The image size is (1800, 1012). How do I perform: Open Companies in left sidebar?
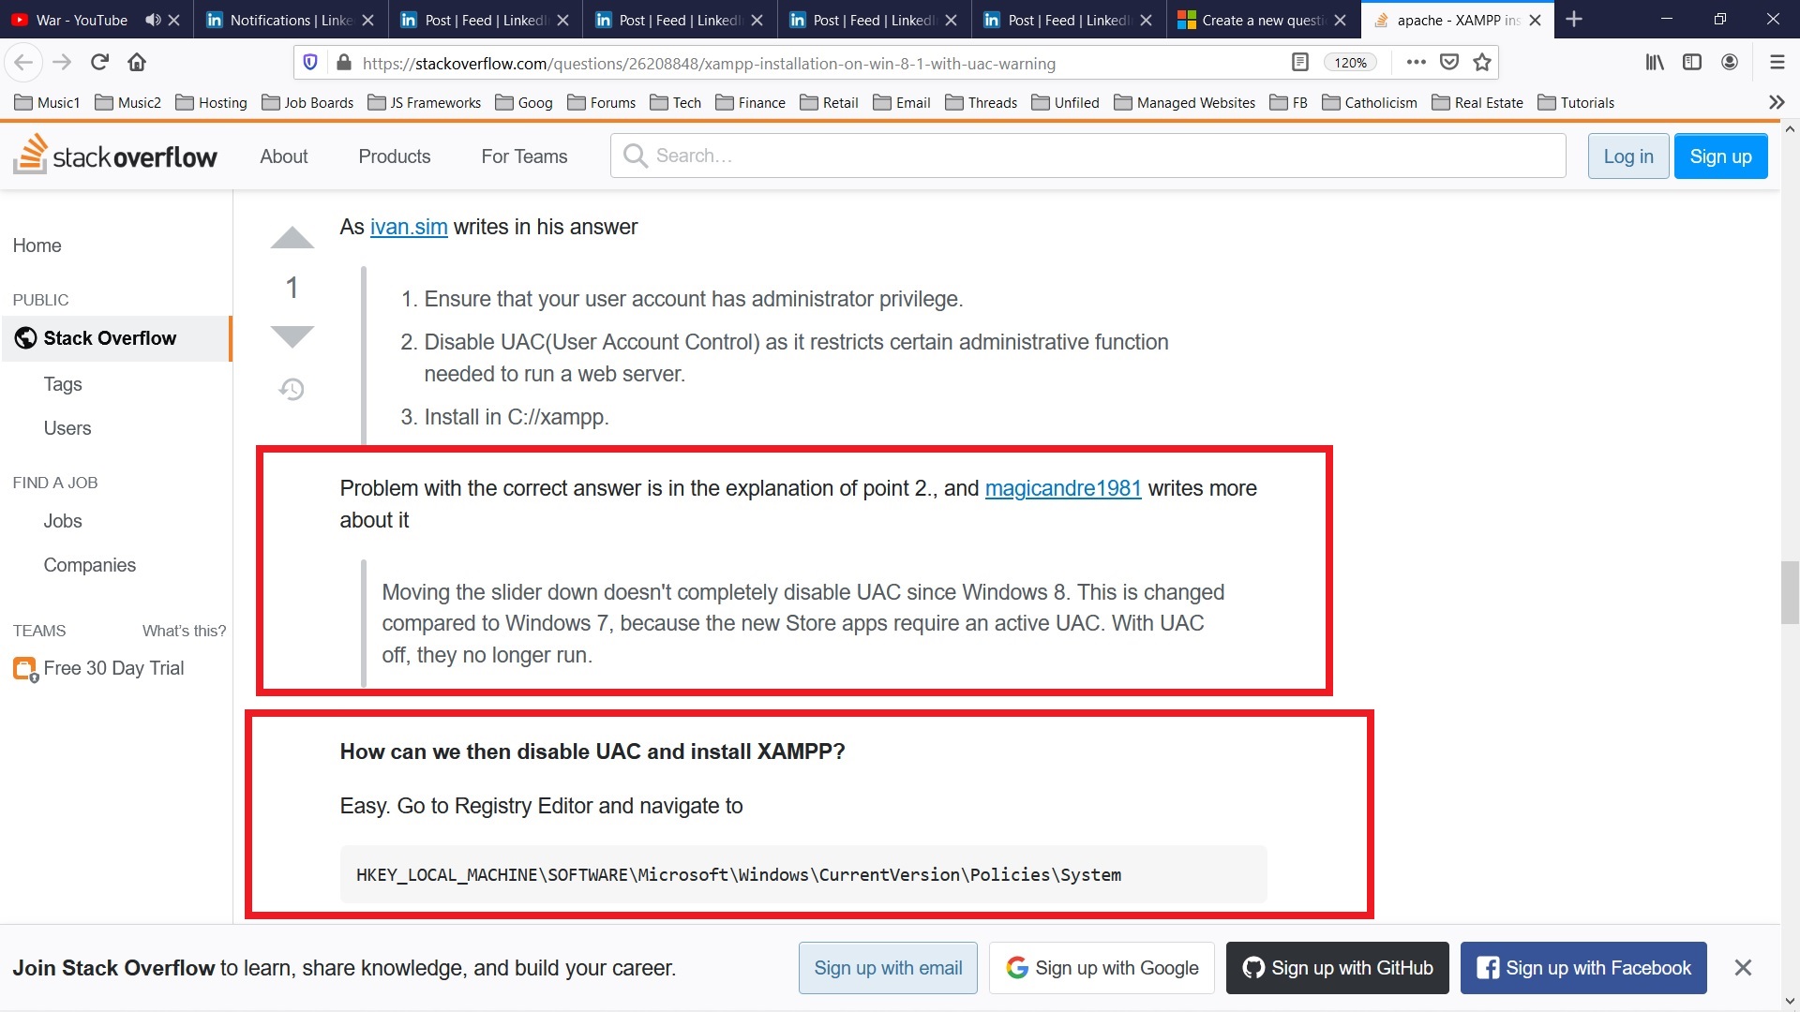[90, 565]
